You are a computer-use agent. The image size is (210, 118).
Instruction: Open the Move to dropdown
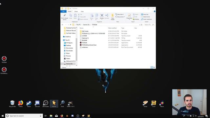click(92, 17)
